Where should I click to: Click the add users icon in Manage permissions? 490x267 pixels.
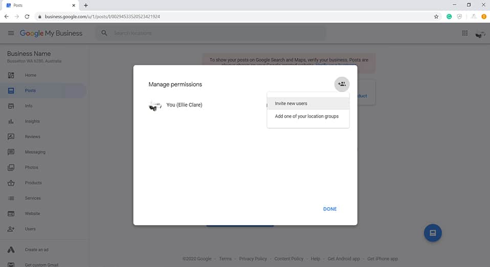point(342,84)
